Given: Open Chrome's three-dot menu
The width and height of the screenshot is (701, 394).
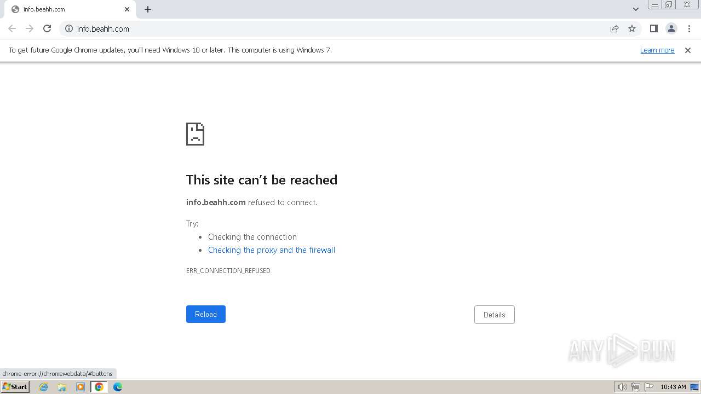Looking at the screenshot, I should click(689, 28).
